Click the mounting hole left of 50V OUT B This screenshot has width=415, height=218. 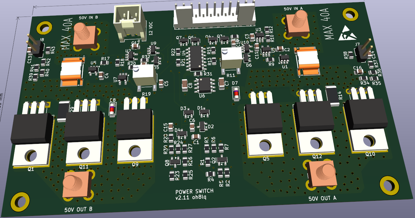(x=20, y=202)
